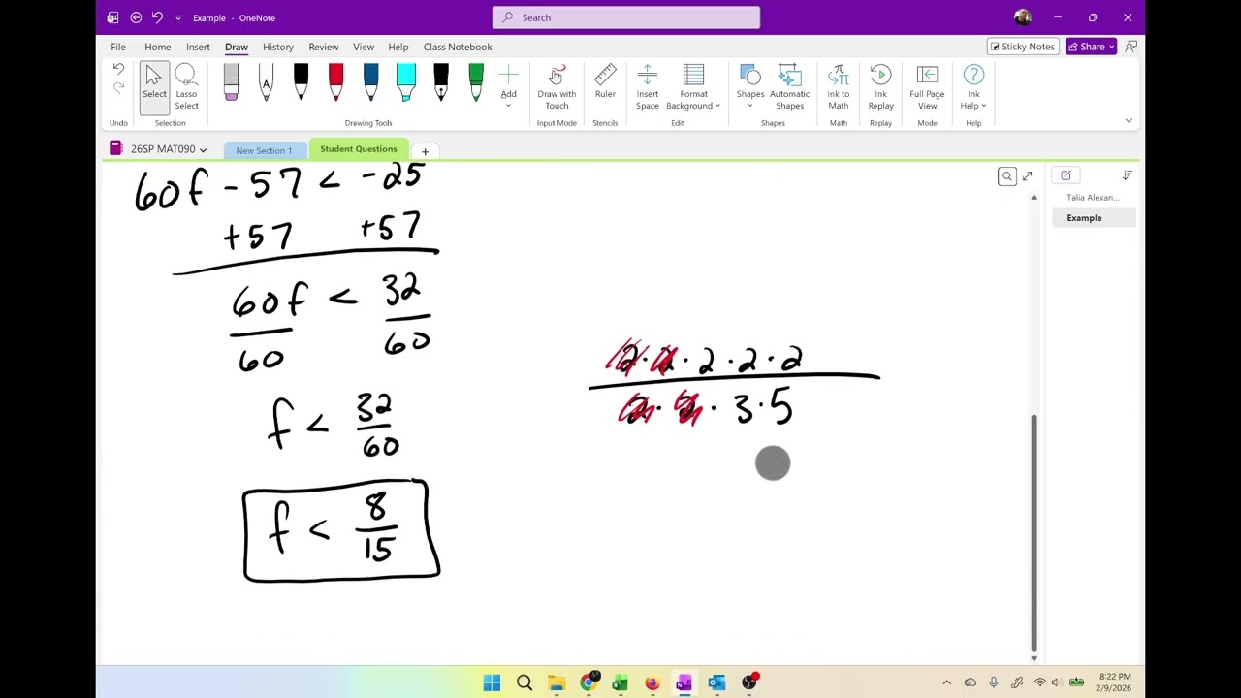Select the dark blue pen
Image resolution: width=1241 pixels, height=698 pixels.
click(x=370, y=82)
